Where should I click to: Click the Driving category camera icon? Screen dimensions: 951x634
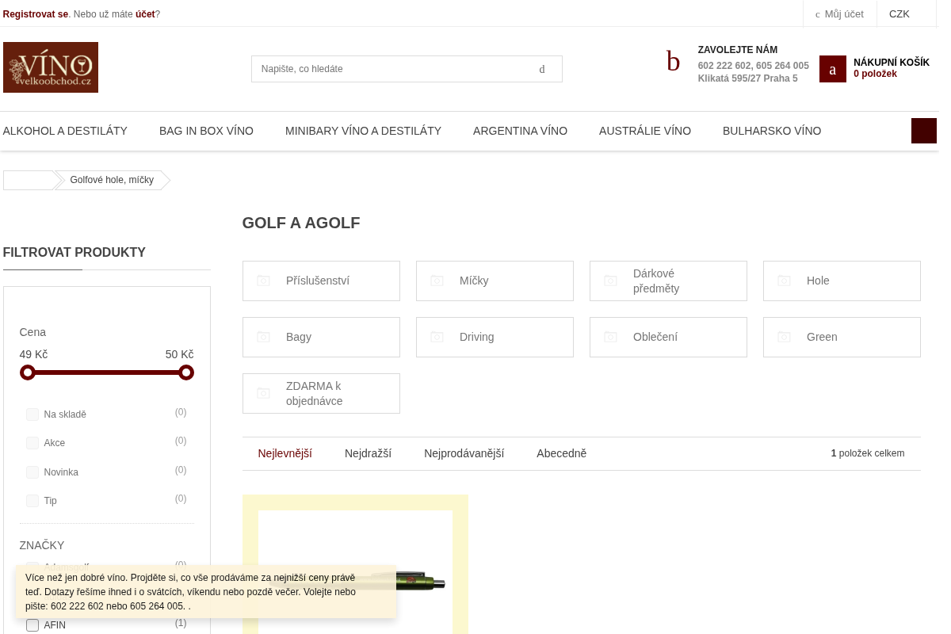click(437, 337)
